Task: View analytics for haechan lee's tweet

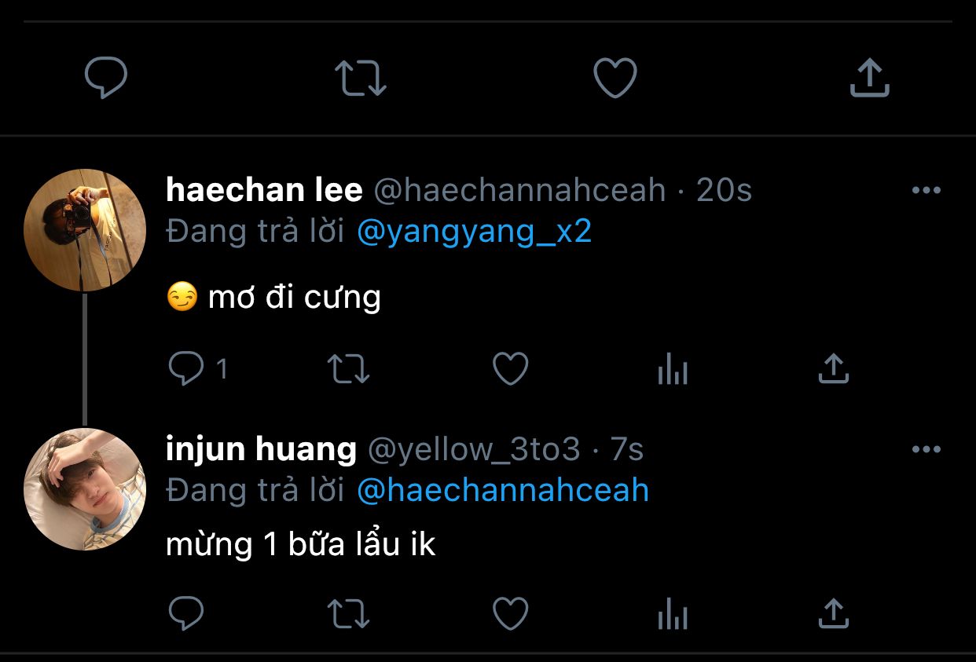Action: (673, 369)
